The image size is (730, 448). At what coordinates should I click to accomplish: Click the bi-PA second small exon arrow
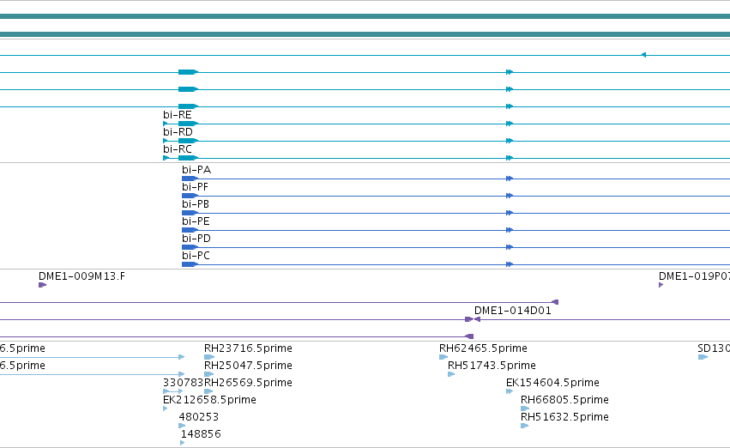510,179
